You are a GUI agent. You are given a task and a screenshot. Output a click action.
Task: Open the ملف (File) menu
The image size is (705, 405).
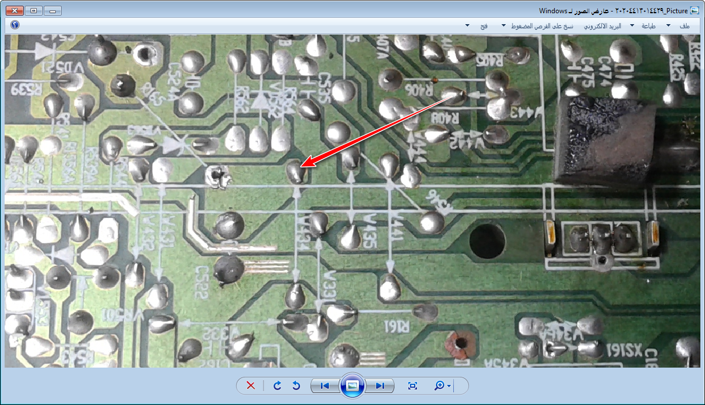point(684,26)
